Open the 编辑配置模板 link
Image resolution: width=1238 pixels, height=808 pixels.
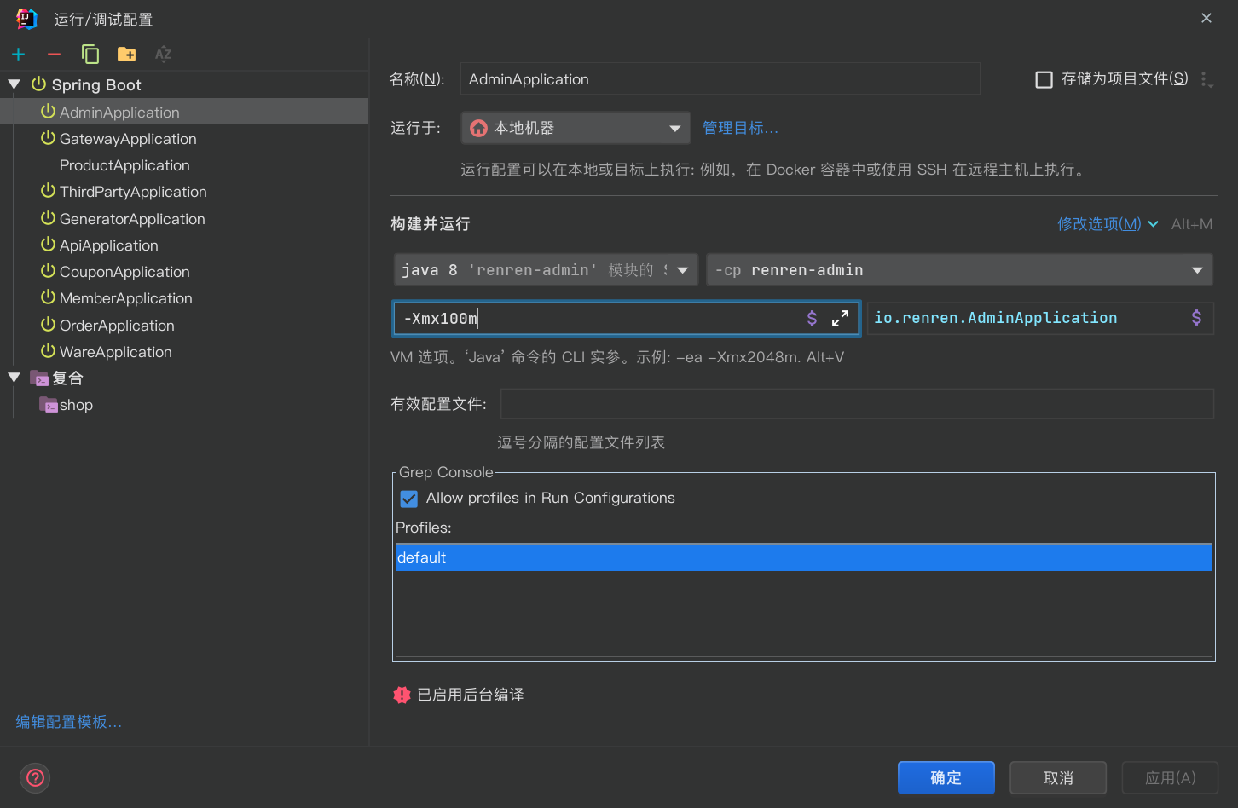69,722
